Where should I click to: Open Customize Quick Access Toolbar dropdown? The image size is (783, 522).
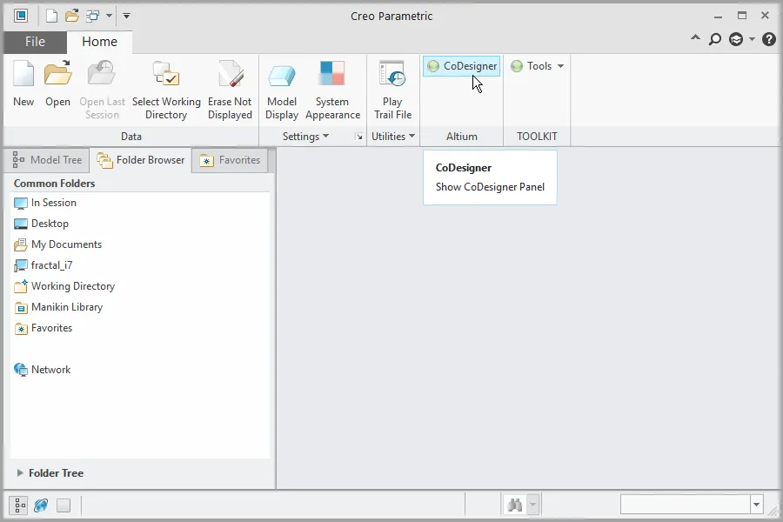(126, 16)
